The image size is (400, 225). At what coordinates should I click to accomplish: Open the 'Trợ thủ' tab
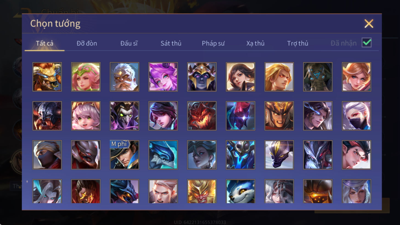tap(298, 43)
